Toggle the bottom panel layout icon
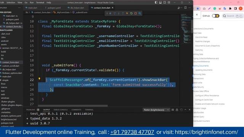The image size is (244, 137). pyautogui.click(x=160, y=3)
